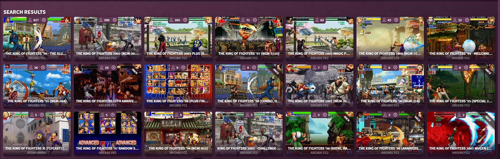Click ARCADE FC2 label under KOF 2000 card
This screenshot has width=500, height=159.
(x=390, y=58)
